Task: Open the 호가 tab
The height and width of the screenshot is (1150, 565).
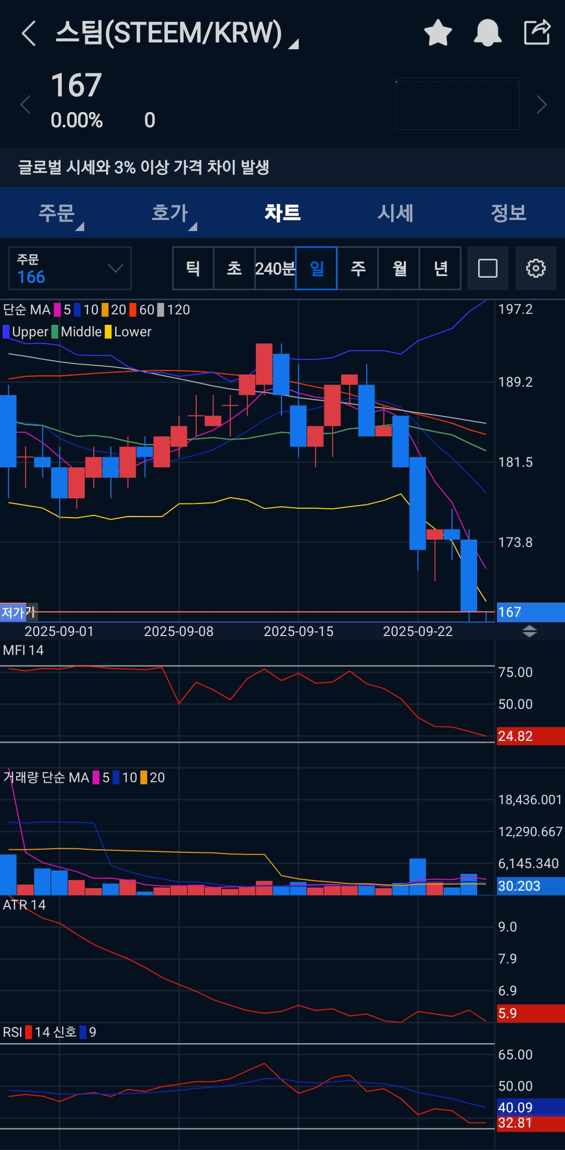Action: pos(169,213)
